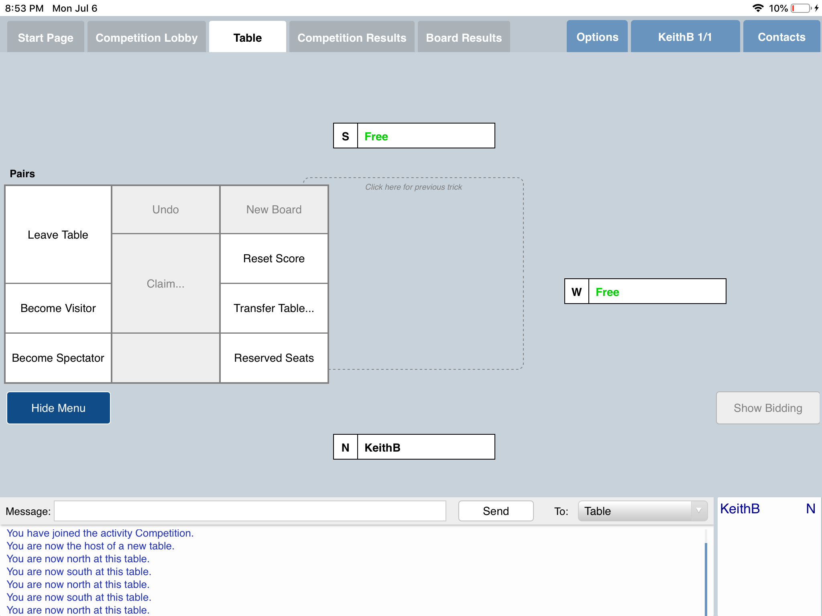Image resolution: width=822 pixels, height=616 pixels.
Task: Take the free West seat
Action: 657,292
